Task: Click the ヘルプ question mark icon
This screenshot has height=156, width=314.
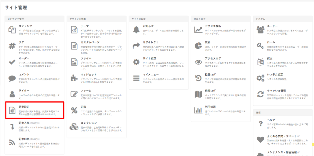Action: click(260, 124)
